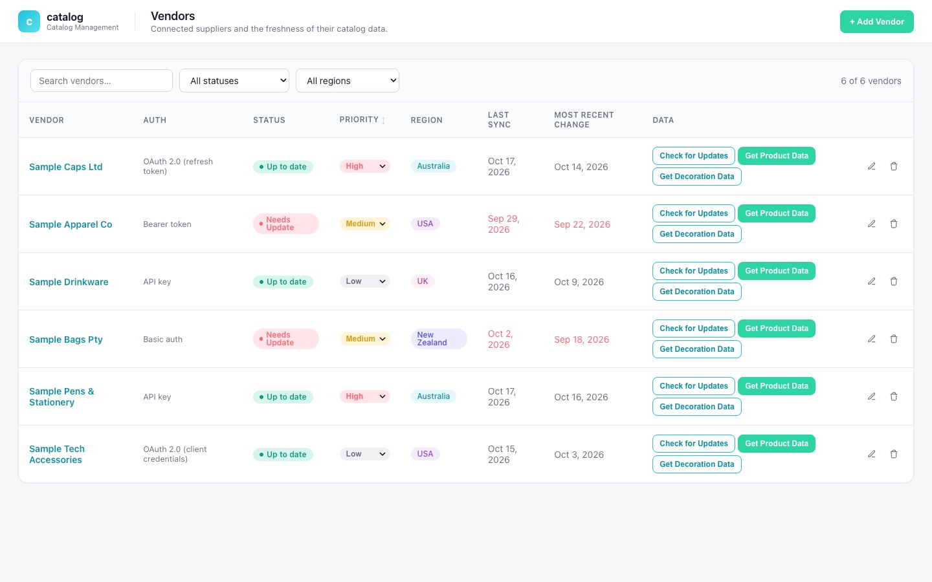Edit the Sample Caps Ltd vendor
Viewport: 932px width, 582px height.
click(x=872, y=166)
